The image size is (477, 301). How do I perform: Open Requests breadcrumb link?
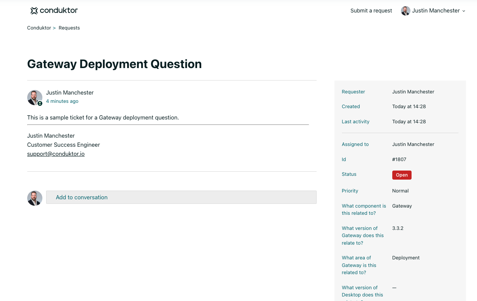[69, 28]
